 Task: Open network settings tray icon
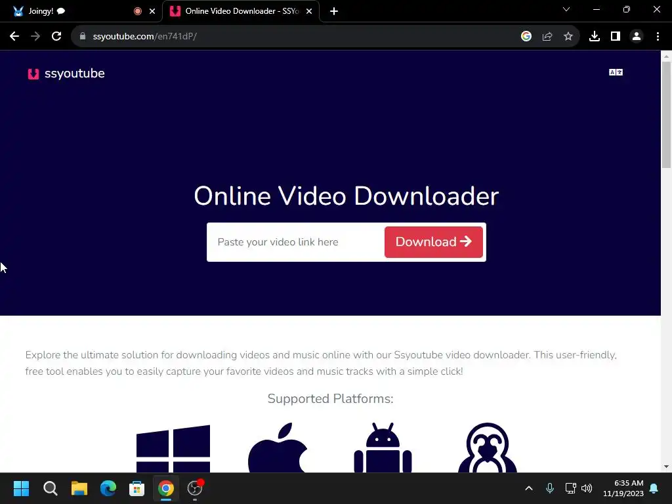[570, 488]
